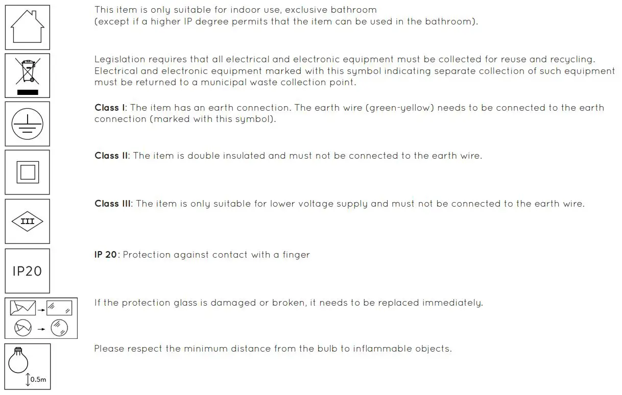Viewport: 622px width, 395px height.
Task: Click the 'Please respect the minimum distance' text
Action: pos(273,349)
